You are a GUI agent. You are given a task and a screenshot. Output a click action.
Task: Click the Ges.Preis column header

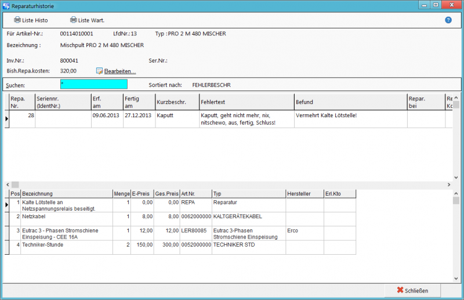click(x=167, y=194)
